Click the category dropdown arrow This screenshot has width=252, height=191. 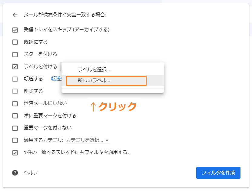(107, 140)
